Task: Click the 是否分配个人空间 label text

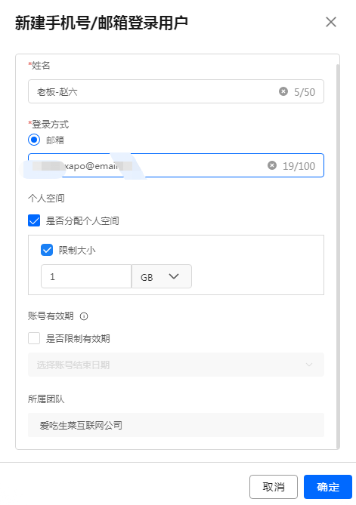Action: 82,221
